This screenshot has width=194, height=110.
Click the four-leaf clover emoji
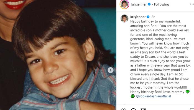tap(132, 96)
